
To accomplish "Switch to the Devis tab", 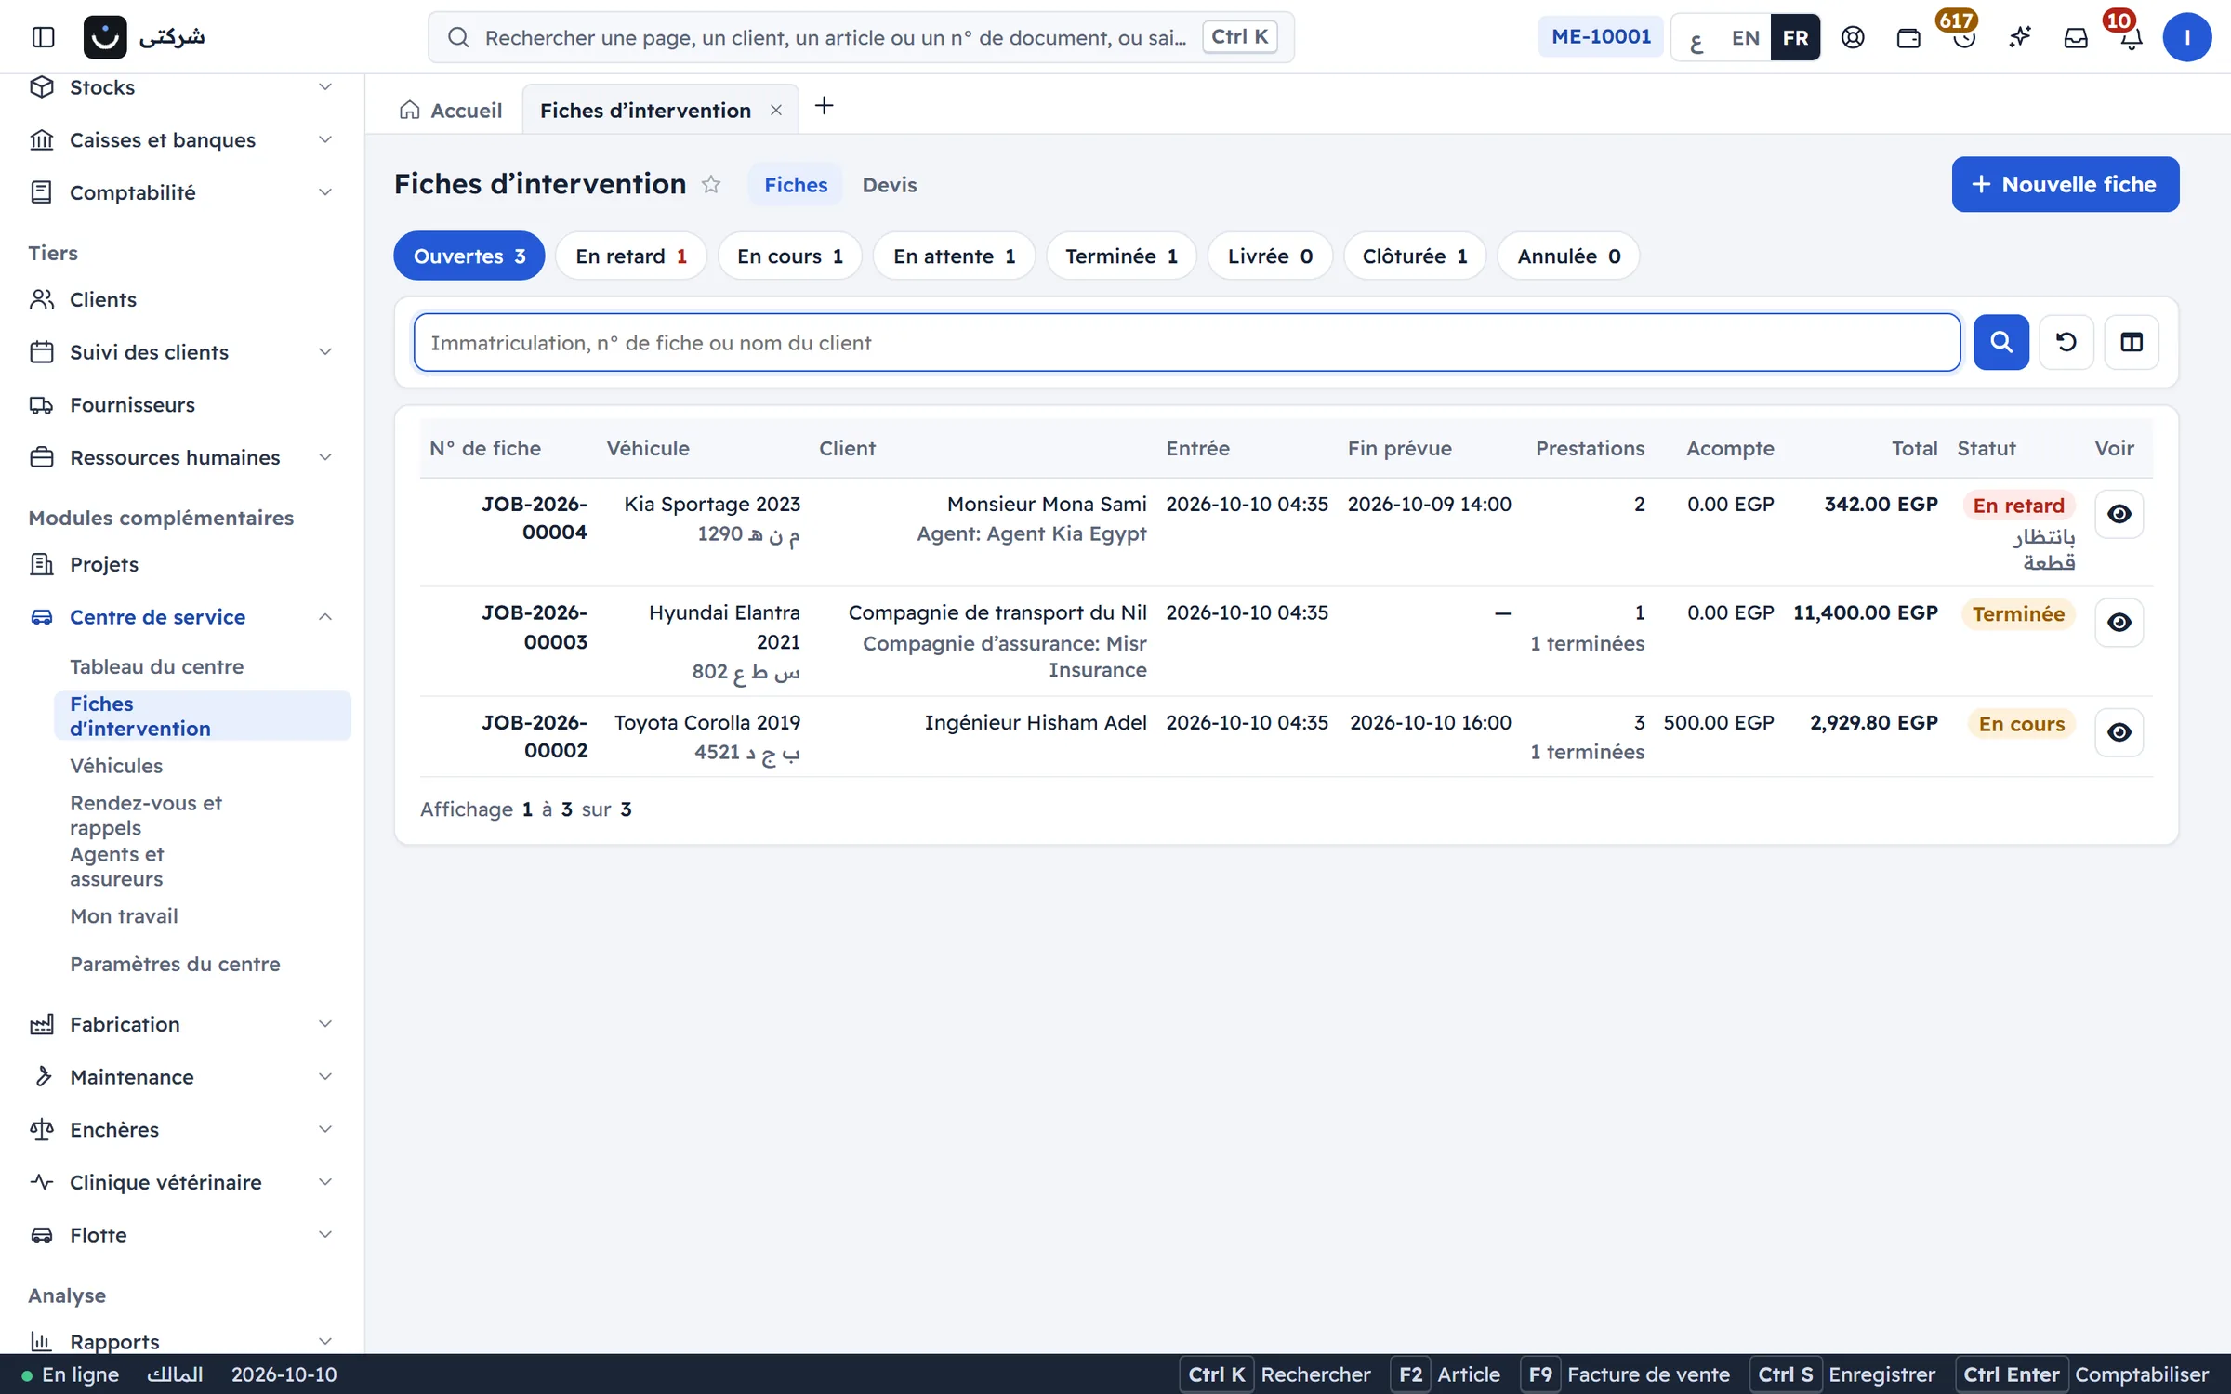I will pos(889,184).
